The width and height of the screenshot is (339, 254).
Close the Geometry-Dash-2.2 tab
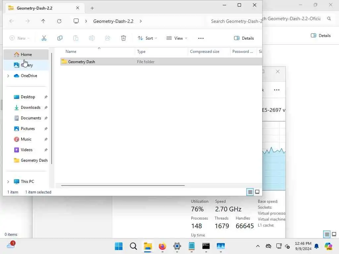[x=77, y=8]
